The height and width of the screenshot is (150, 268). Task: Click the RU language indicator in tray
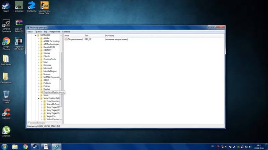pos(213,146)
